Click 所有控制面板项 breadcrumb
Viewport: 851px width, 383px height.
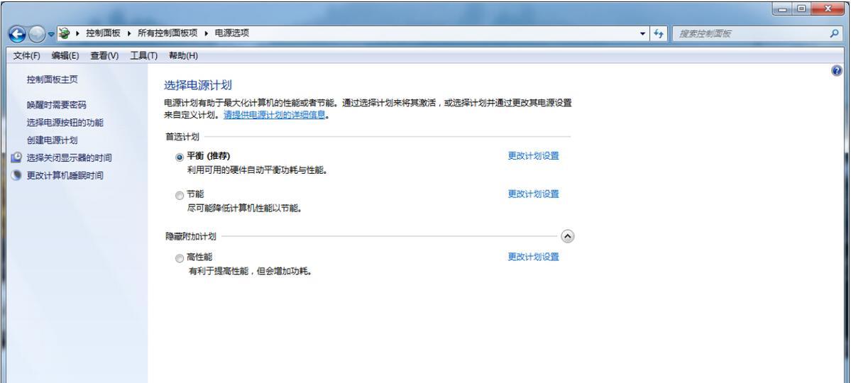pyautogui.click(x=168, y=33)
